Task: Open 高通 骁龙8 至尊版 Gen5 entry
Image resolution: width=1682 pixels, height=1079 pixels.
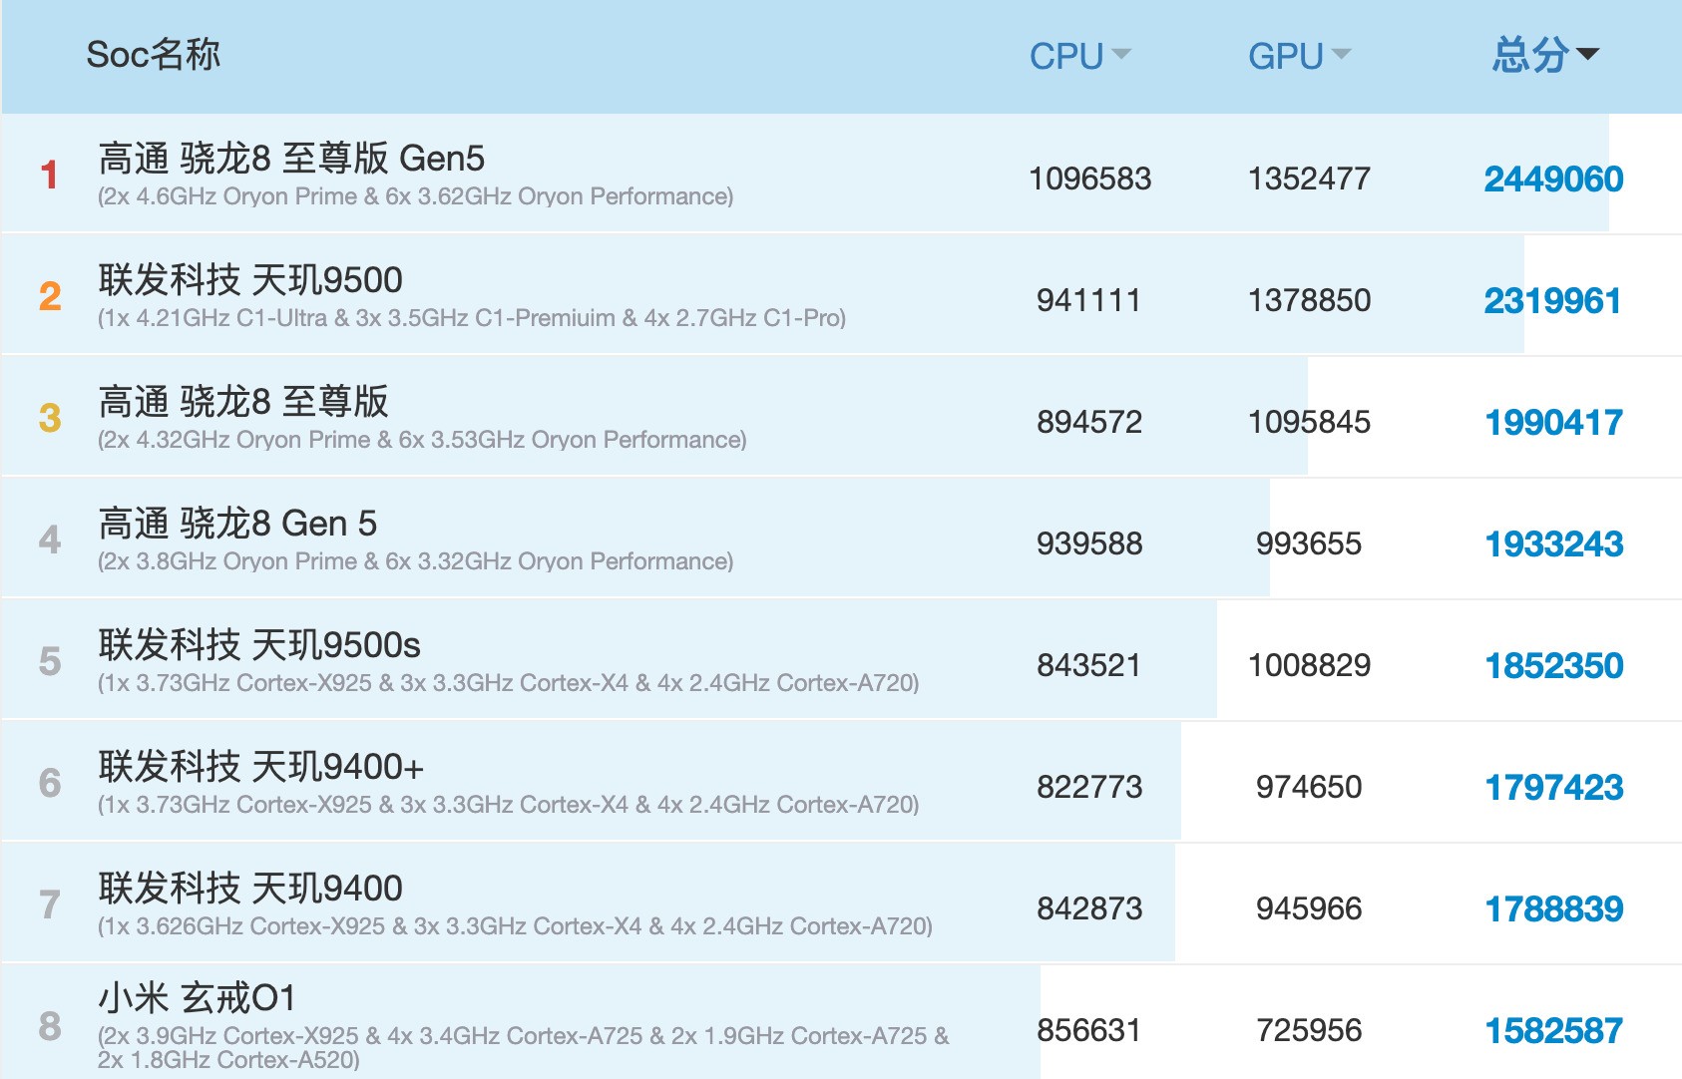Action: [x=291, y=159]
